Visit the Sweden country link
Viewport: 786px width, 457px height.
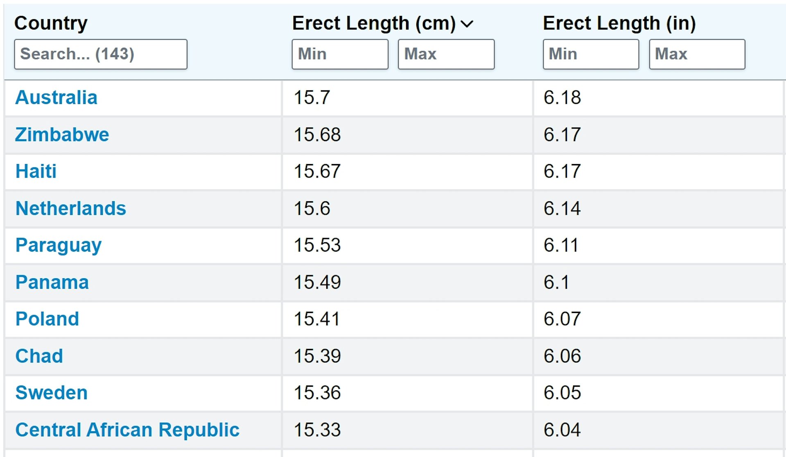tap(52, 393)
